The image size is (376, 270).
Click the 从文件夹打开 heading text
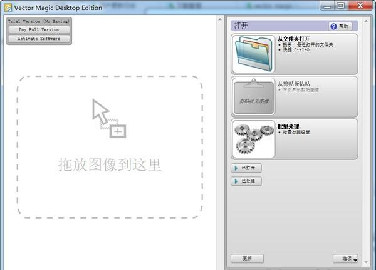coord(293,39)
